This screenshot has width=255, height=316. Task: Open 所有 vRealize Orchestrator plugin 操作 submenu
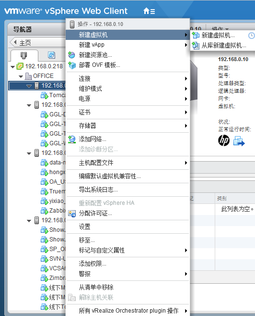coord(127,311)
